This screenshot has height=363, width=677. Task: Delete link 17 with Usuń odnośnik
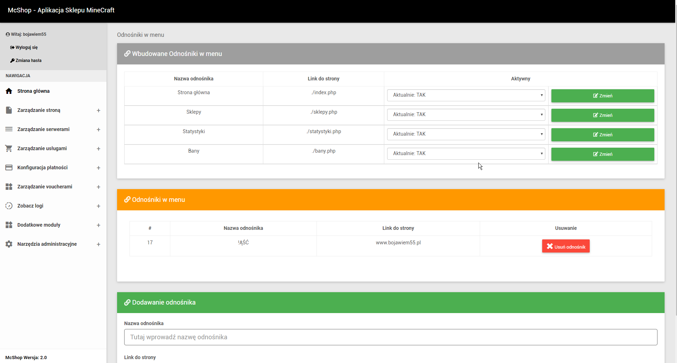[x=566, y=246]
